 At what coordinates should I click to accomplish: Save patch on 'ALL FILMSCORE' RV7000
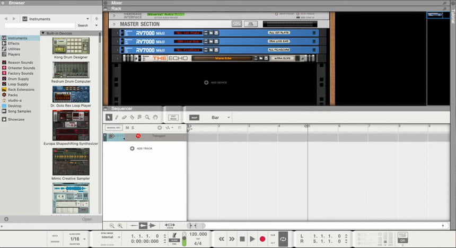point(216,50)
